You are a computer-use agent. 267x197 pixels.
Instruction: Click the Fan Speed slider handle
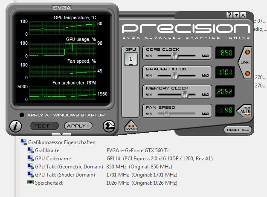tap(167, 113)
